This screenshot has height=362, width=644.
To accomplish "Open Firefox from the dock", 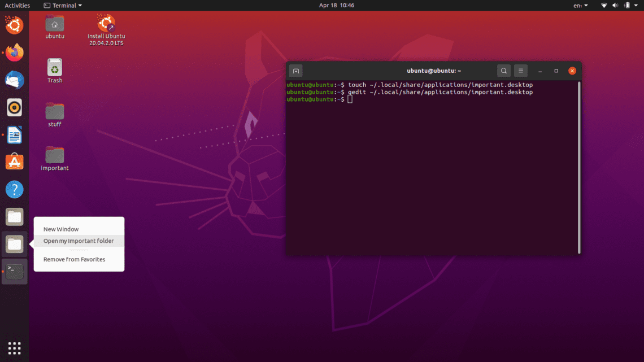I will 14,53.
